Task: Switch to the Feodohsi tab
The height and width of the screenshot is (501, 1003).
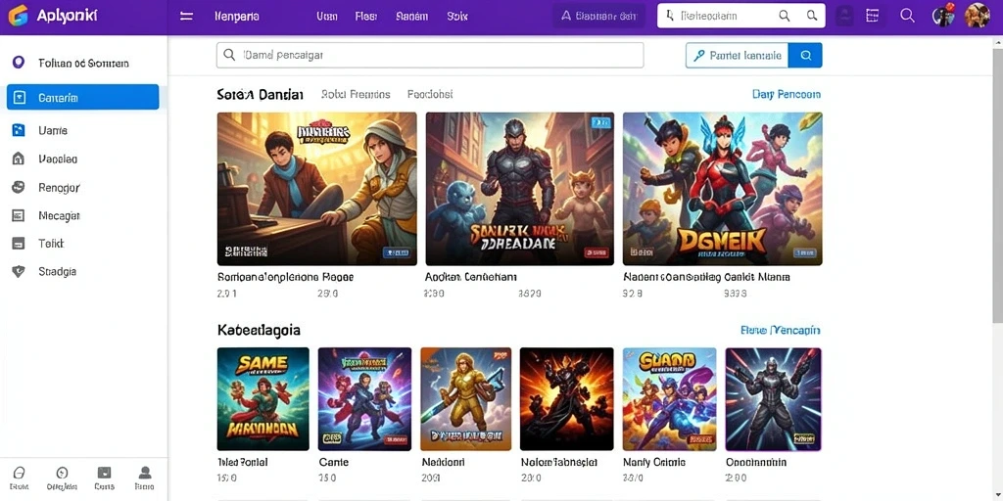Action: point(430,95)
